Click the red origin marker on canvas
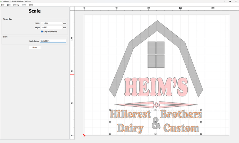This screenshot has height=143, width=239. [84, 135]
